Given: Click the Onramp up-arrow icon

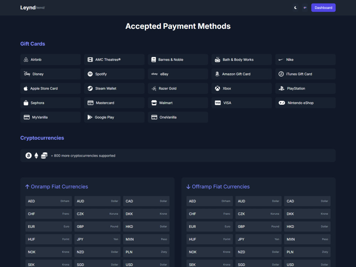Looking at the screenshot, I should (x=27, y=187).
